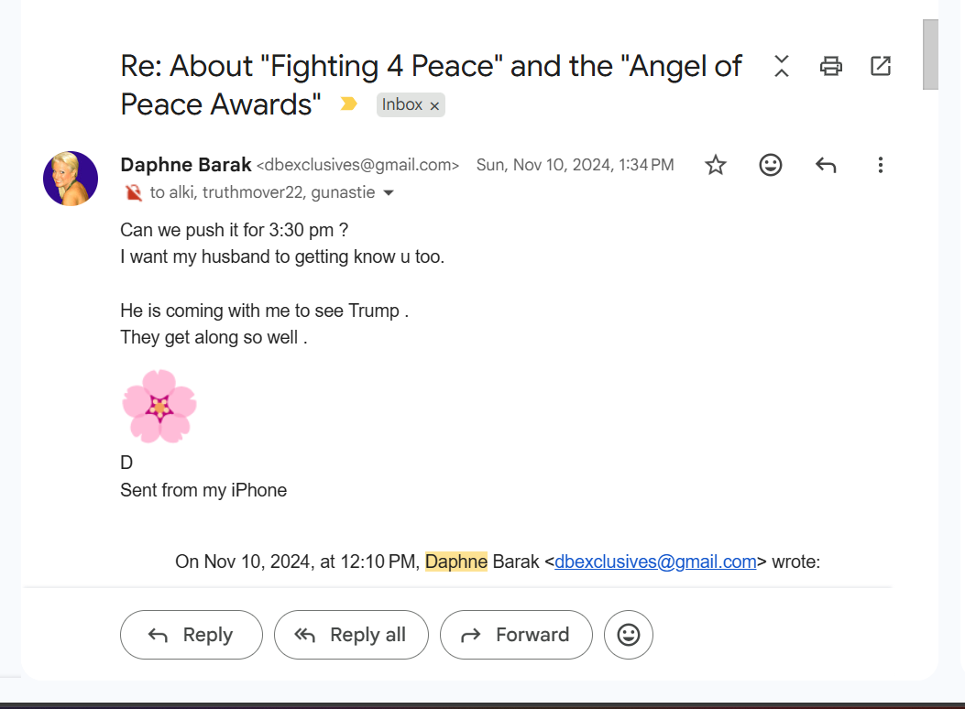Collapse all messages in thread

[x=781, y=66]
